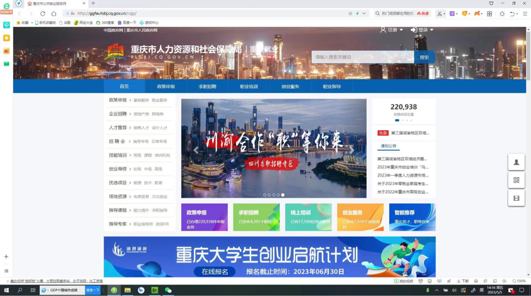This screenshot has width=531, height=296.
Task: Open the purple square toolbar icon
Action: coord(452,14)
